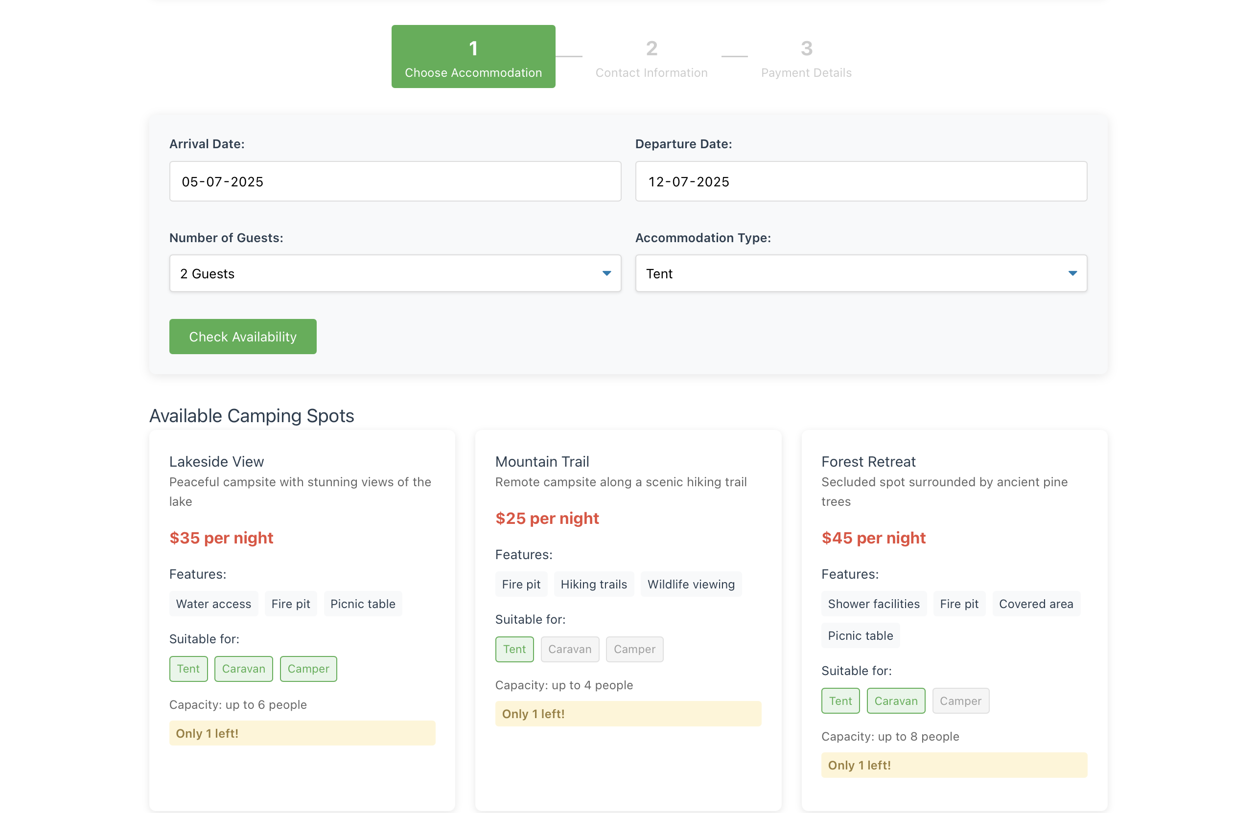
Task: Click the Hiking trails feature tag
Action: click(x=594, y=585)
